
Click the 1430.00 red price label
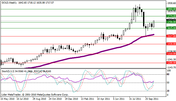[x=171, y=44]
